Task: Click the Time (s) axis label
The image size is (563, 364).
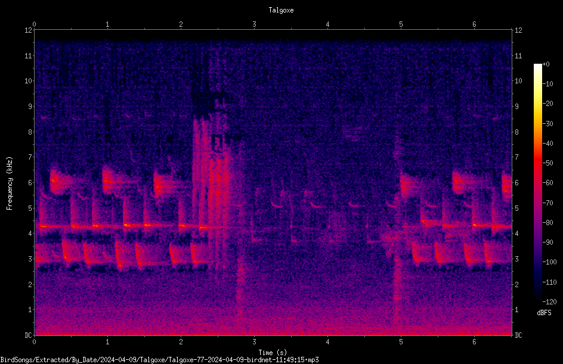Action: point(273,353)
